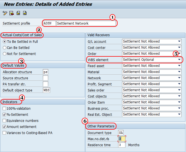Open the G/L account settlement dropdown

point(179,41)
